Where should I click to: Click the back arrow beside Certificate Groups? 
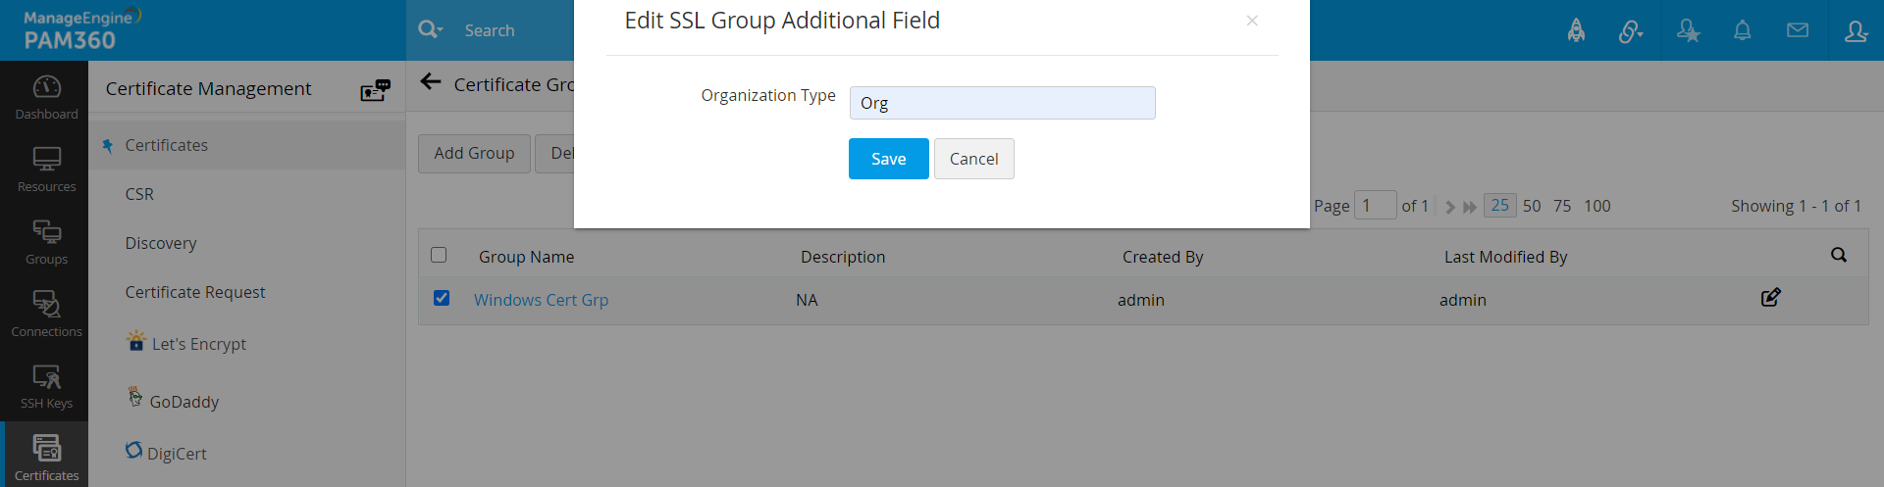431,82
